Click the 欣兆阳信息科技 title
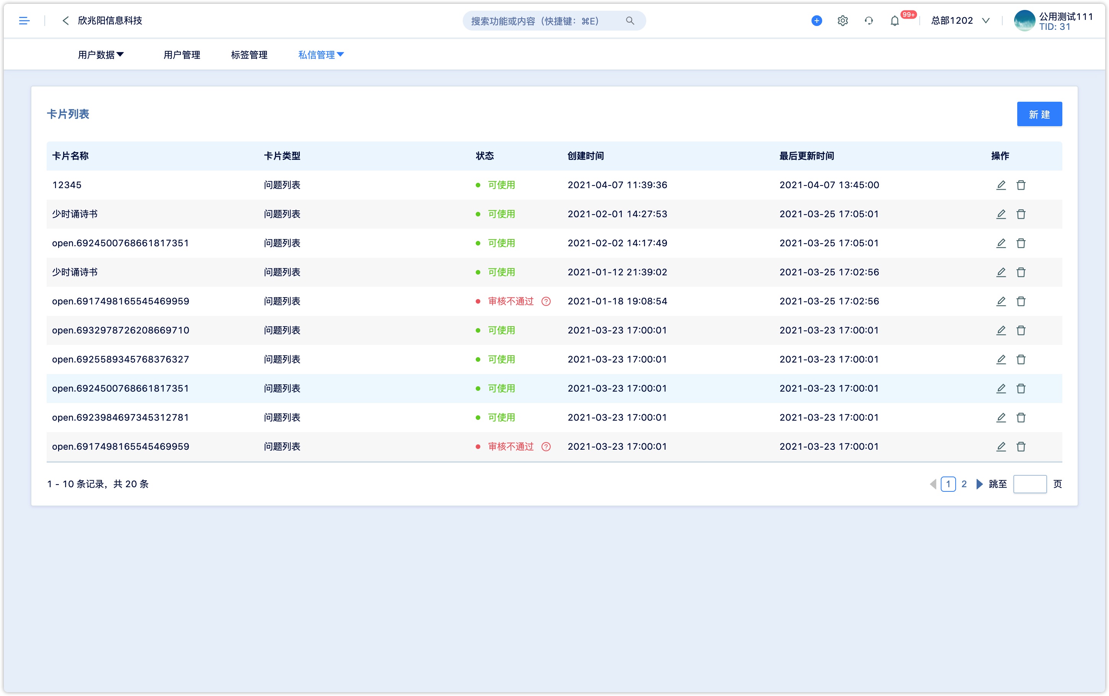The width and height of the screenshot is (1109, 696). click(x=110, y=21)
